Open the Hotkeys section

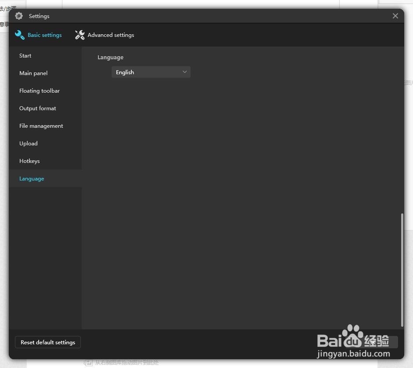pos(45,161)
